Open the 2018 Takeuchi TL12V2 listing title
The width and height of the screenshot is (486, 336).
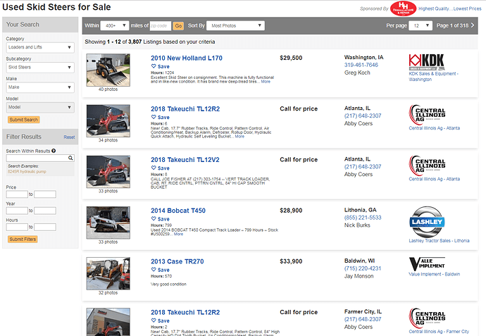tap(185, 160)
